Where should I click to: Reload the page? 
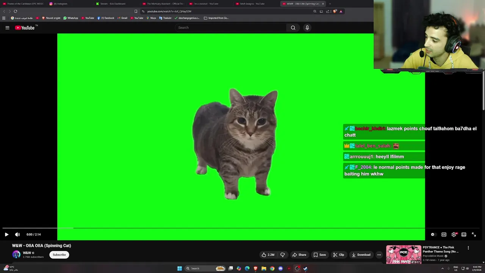[x=16, y=11]
